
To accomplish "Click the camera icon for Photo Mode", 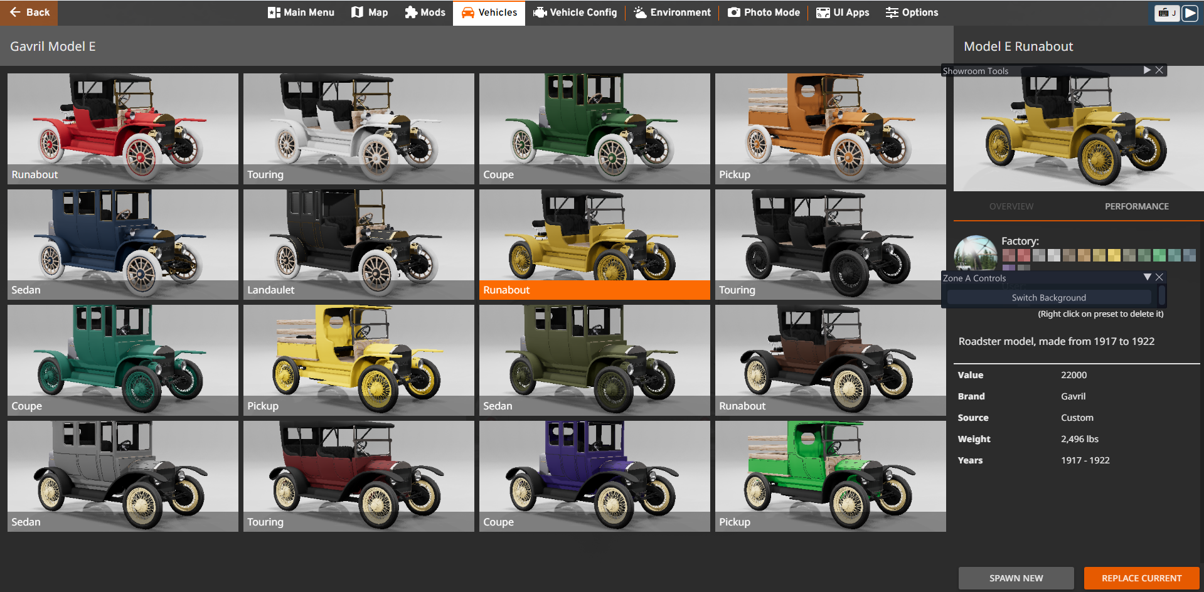I will [x=733, y=13].
